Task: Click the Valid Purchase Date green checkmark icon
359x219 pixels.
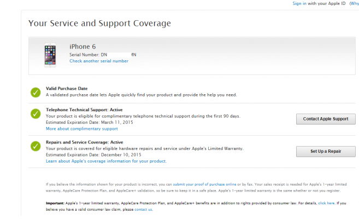Action: [x=36, y=93]
